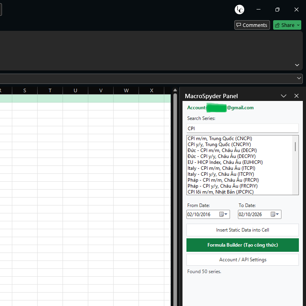Restore down the Excel window
This screenshot has height=306, width=306.
click(277, 10)
